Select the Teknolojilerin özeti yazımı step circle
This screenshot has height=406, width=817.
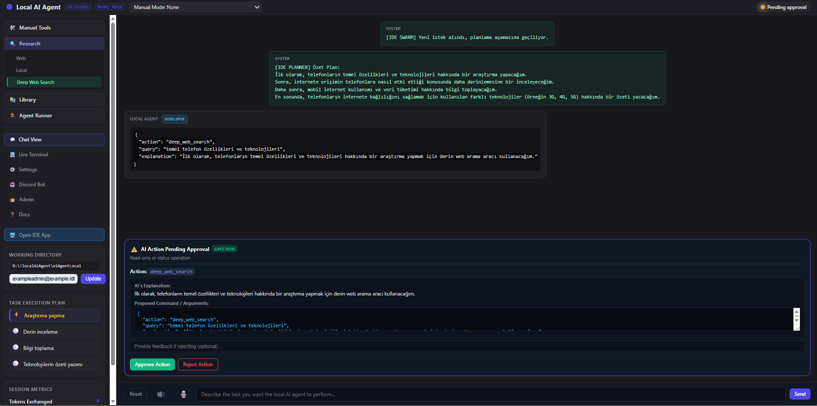(16, 364)
